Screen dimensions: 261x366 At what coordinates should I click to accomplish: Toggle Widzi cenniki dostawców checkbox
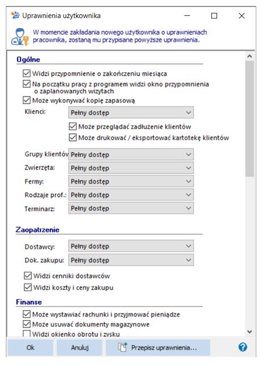(28, 276)
